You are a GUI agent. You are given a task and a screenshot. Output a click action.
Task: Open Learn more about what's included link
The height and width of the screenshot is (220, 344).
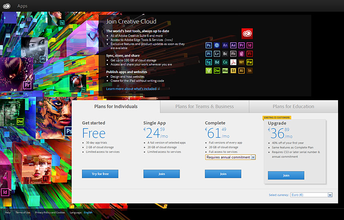tap(132, 89)
